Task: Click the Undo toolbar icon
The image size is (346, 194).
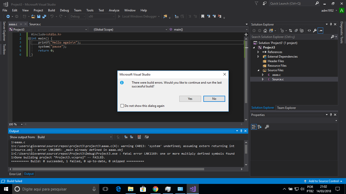Action: click(52, 16)
